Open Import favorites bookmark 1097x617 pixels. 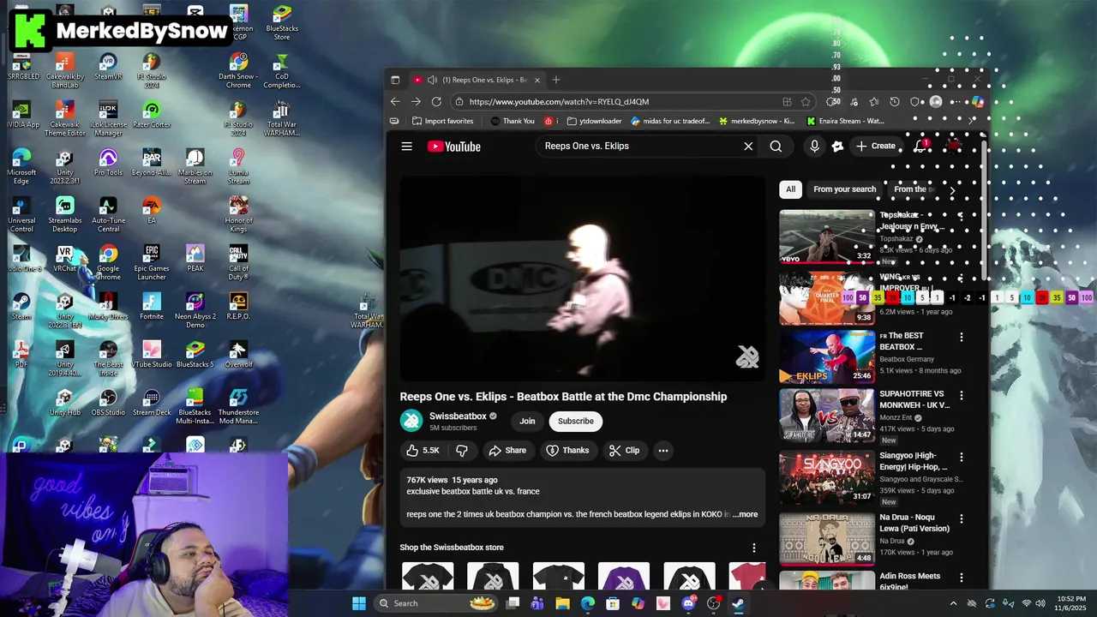tap(442, 121)
